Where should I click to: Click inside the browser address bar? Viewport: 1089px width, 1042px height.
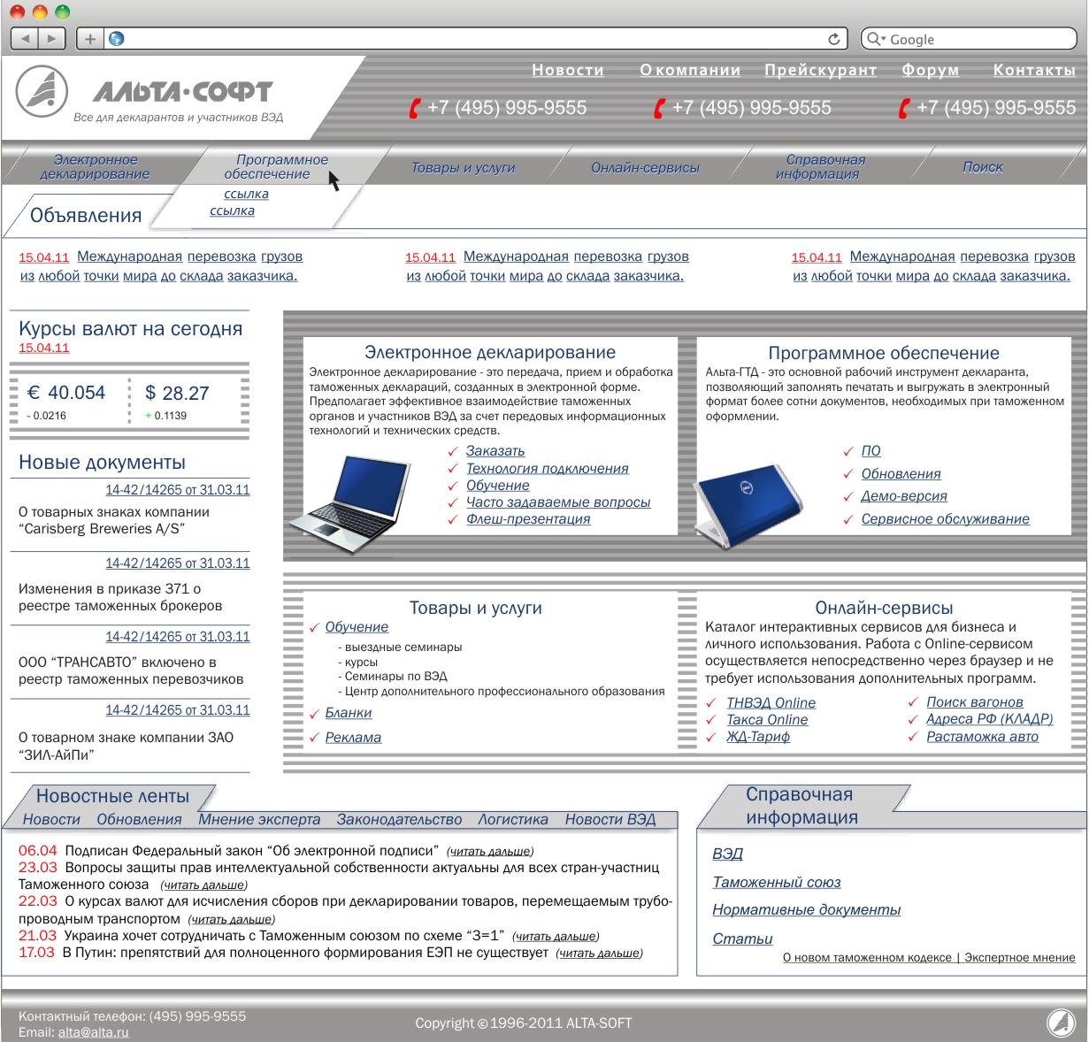tap(476, 39)
